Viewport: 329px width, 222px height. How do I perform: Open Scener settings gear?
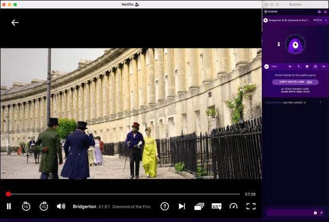pos(307,67)
